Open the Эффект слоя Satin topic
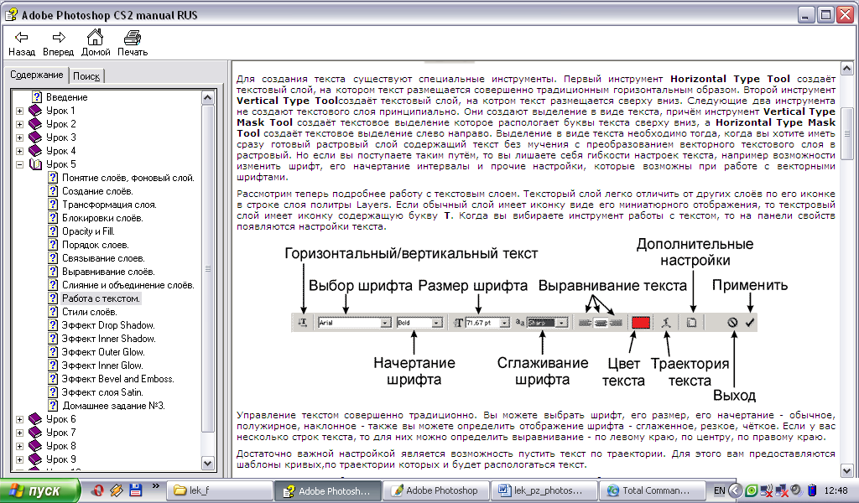This screenshot has height=503, width=859. coord(102,392)
